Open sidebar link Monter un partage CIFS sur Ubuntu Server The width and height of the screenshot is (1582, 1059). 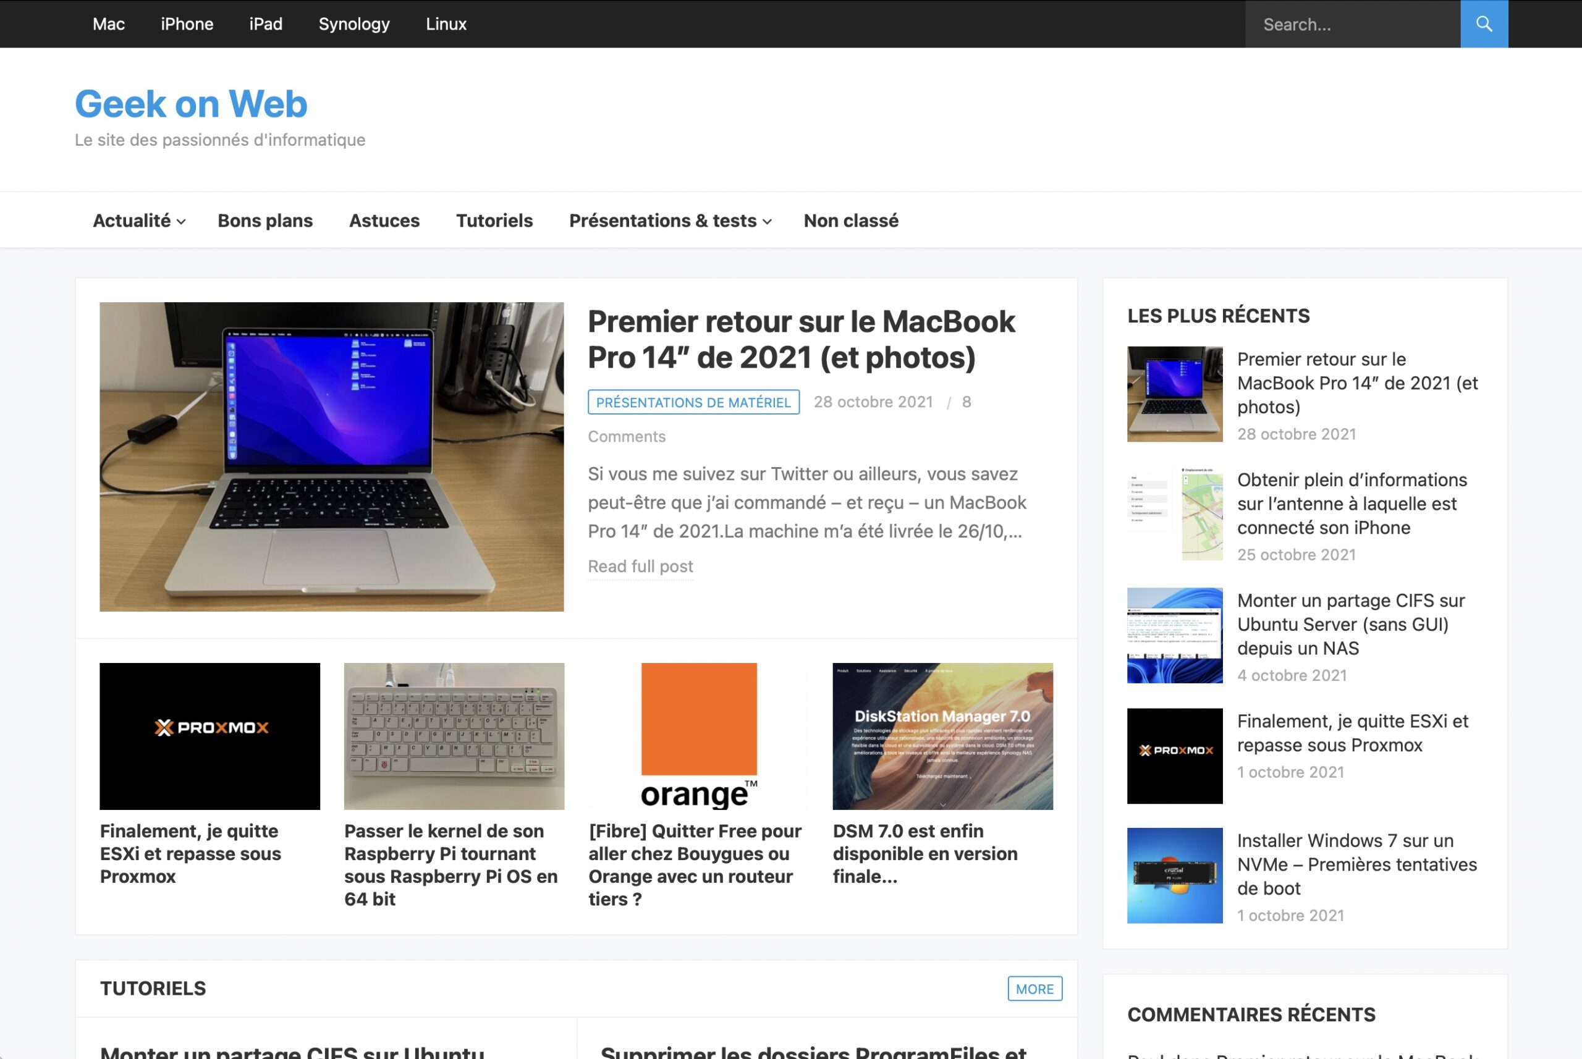pos(1351,624)
